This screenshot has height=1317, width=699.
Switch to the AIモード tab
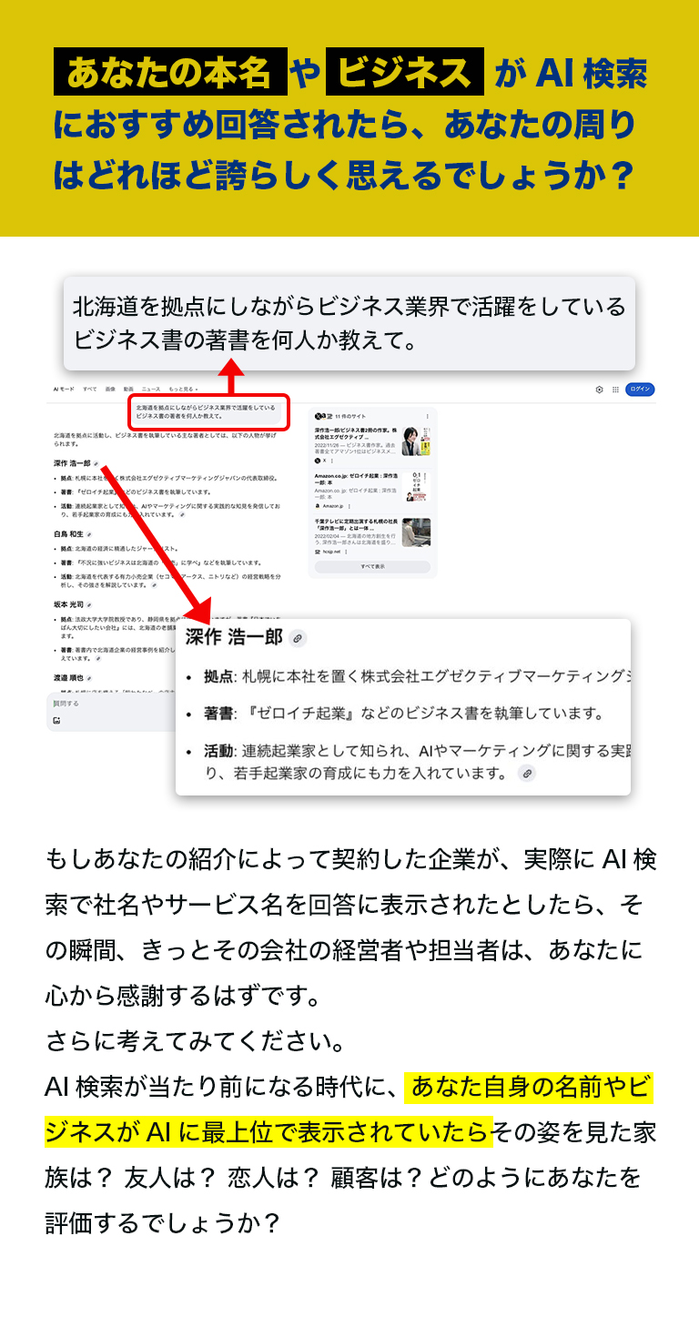pos(63,389)
